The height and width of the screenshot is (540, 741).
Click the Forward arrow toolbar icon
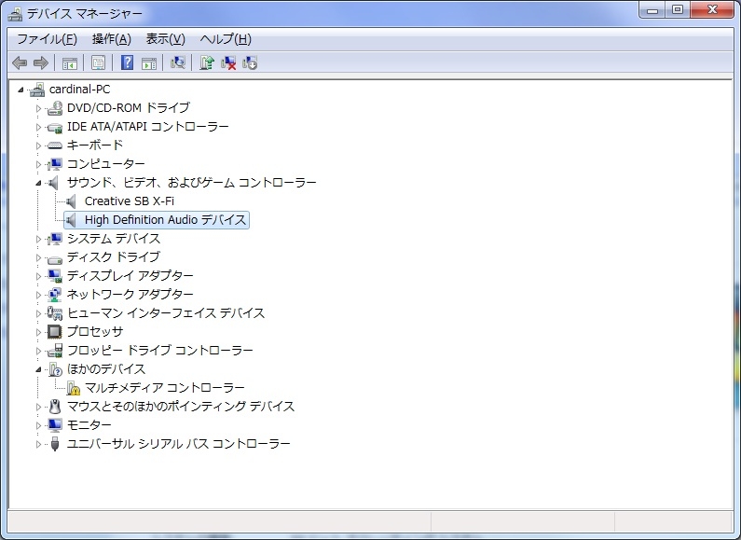pyautogui.click(x=41, y=62)
